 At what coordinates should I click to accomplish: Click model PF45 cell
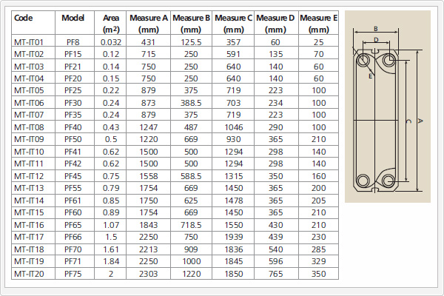[73, 176]
